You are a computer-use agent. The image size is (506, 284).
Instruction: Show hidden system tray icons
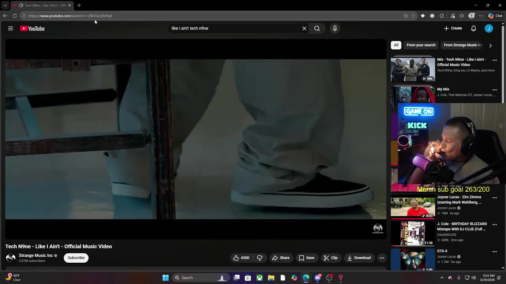coord(442,278)
